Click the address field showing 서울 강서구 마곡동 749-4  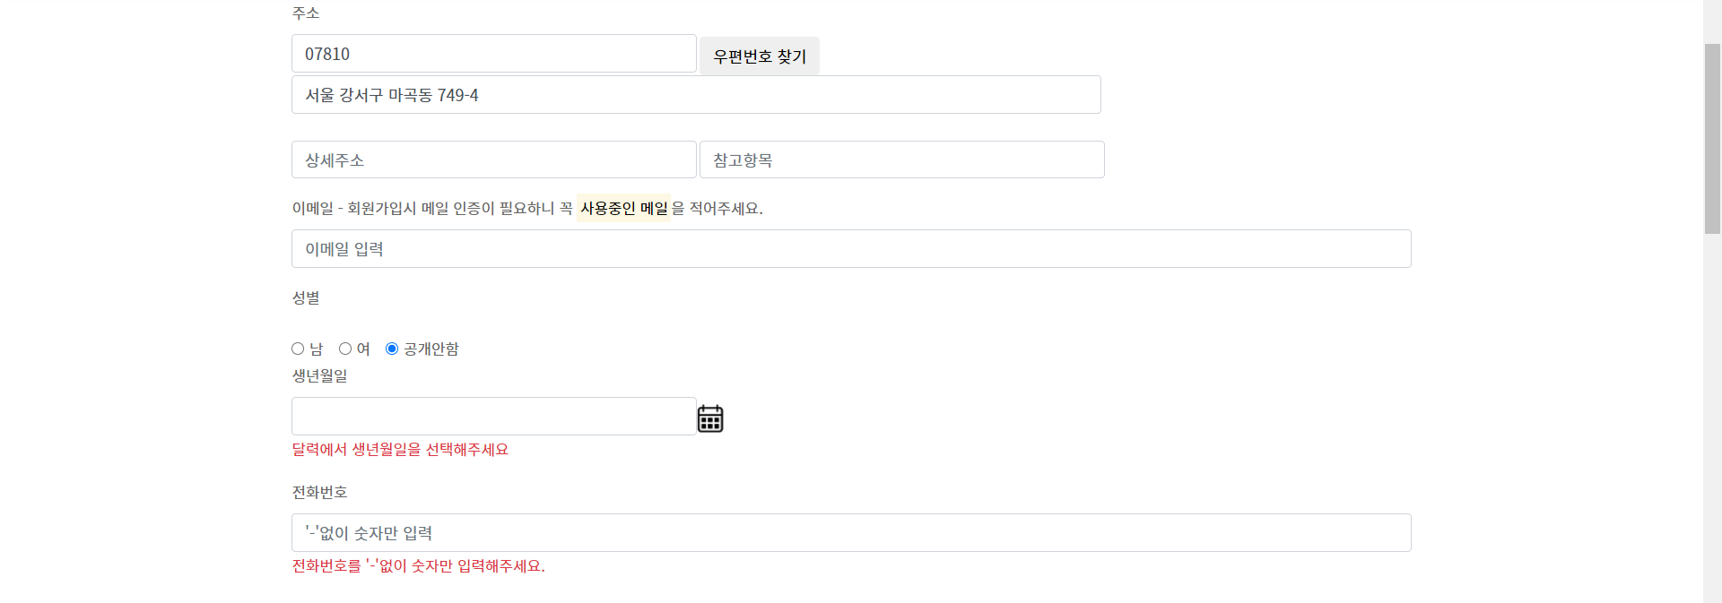tap(695, 94)
